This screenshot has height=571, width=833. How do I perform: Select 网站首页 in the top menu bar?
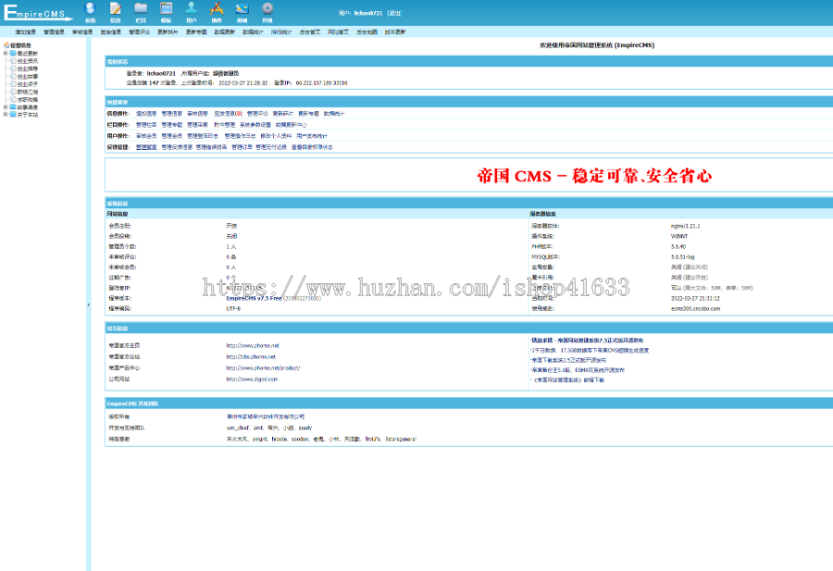point(339,31)
